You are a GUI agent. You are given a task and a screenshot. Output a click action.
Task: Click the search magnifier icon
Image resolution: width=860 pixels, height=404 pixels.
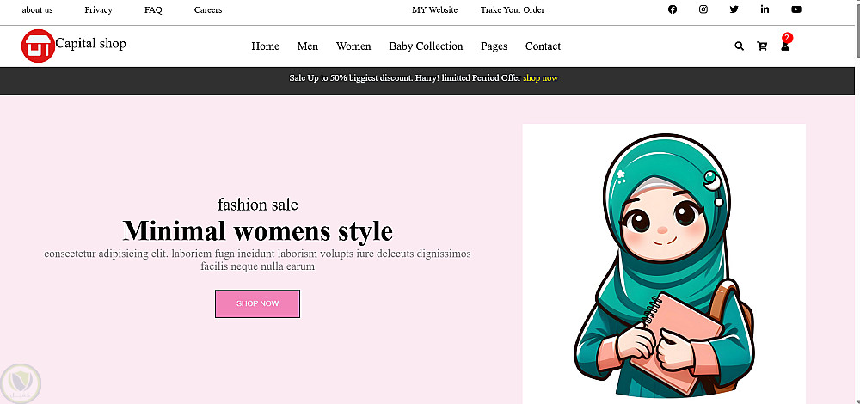[x=739, y=46]
